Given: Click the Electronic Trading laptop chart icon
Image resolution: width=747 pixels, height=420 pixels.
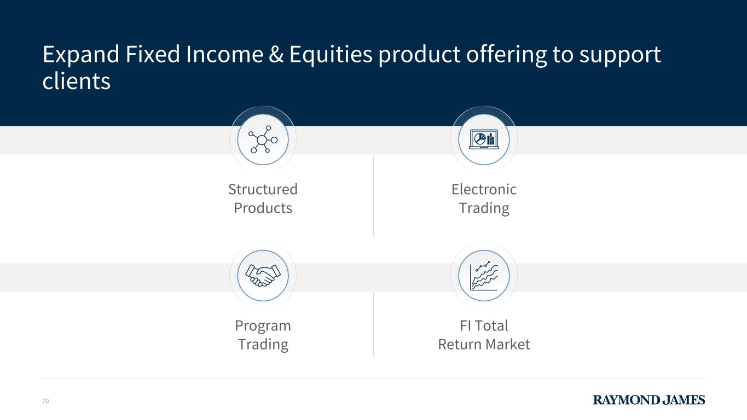Looking at the screenshot, I should point(484,140).
